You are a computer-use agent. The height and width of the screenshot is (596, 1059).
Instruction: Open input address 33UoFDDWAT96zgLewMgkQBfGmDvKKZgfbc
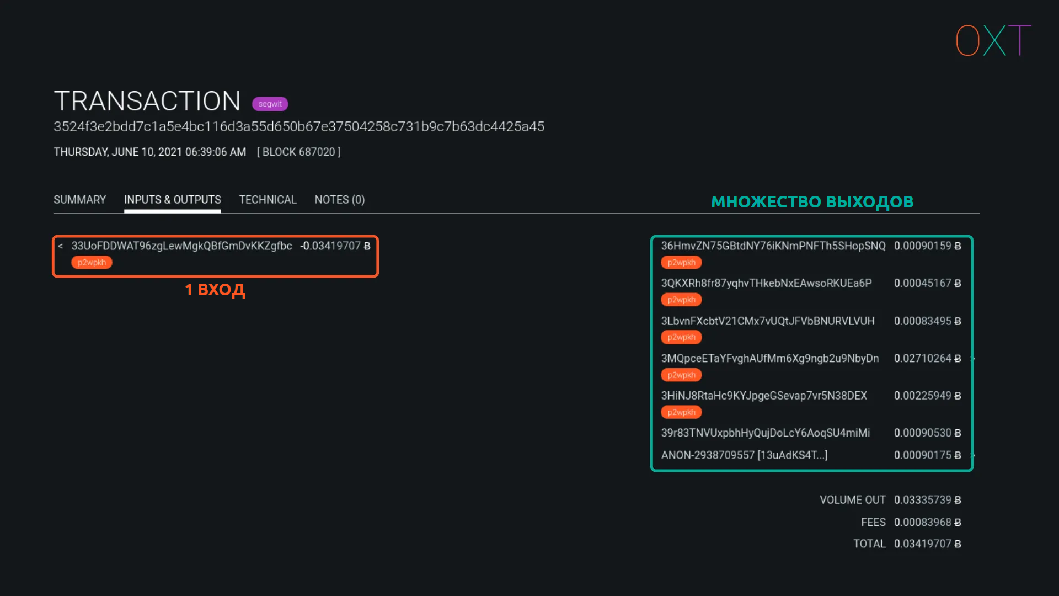pos(181,246)
